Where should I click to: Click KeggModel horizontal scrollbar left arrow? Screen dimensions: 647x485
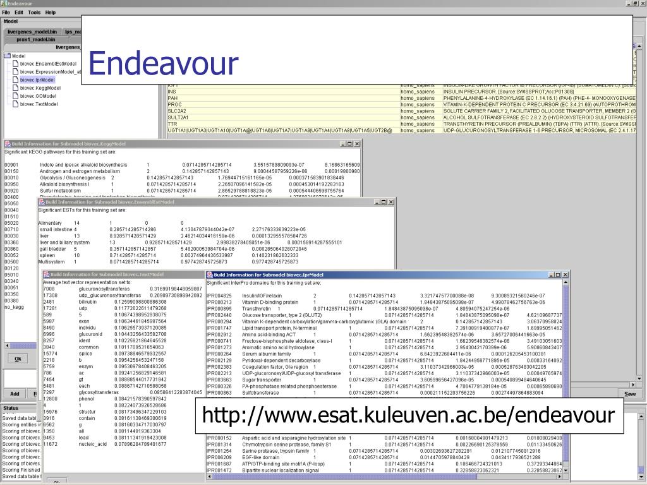pos(7,345)
